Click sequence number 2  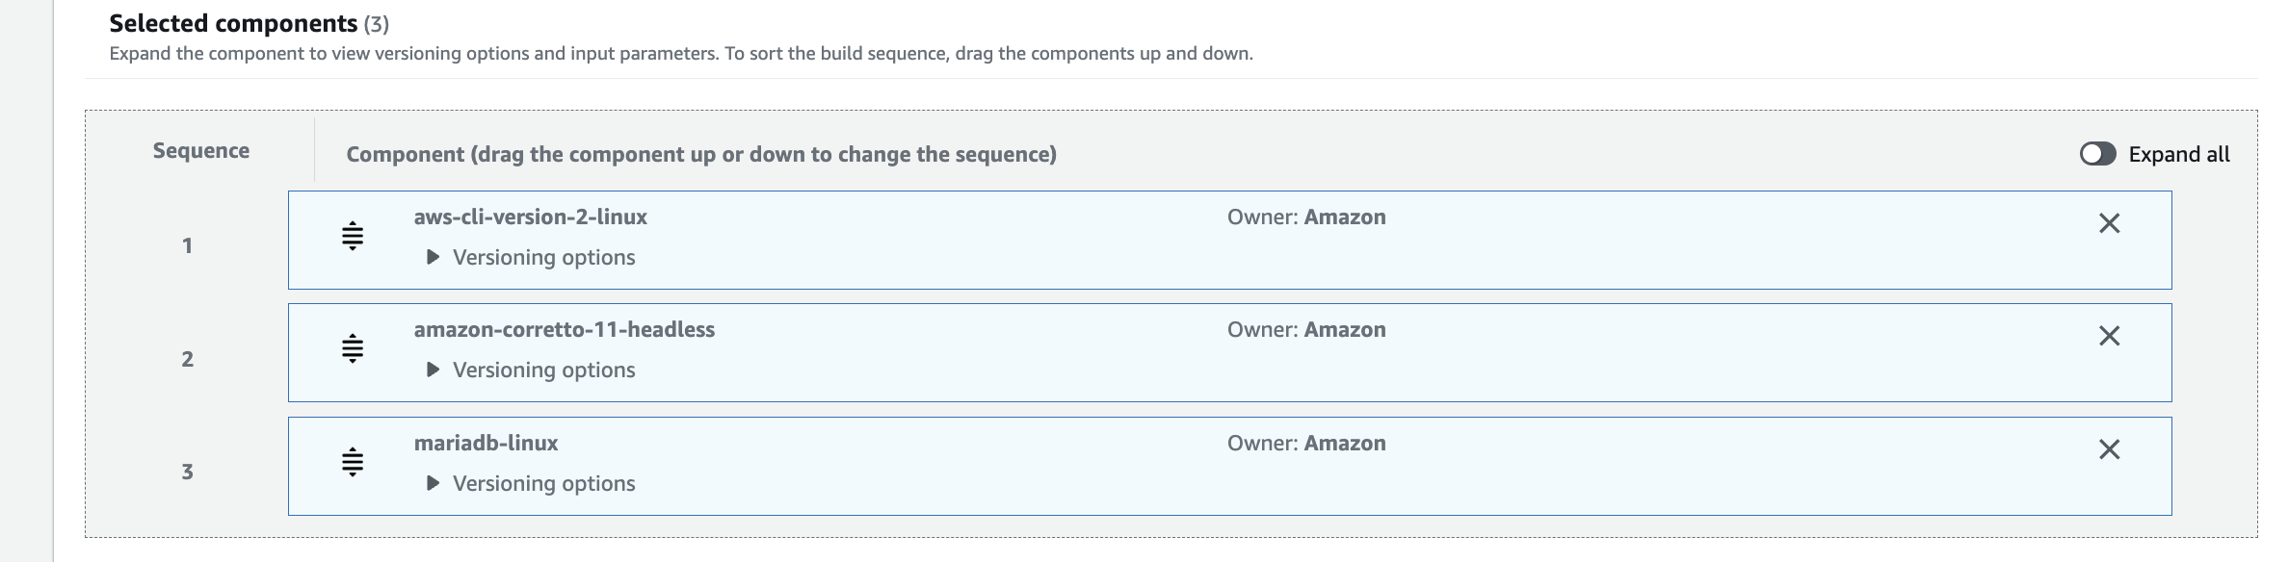188,359
